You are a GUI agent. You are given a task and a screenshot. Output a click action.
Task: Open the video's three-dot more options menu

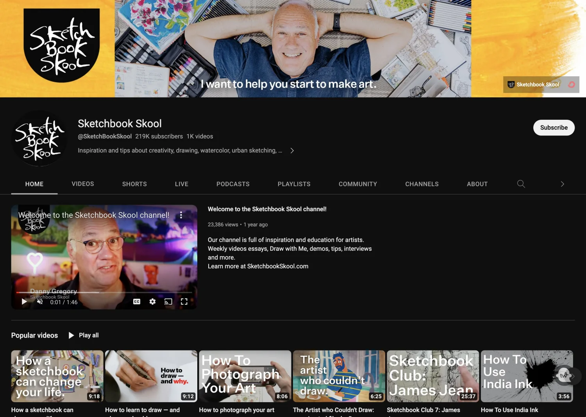(x=181, y=215)
